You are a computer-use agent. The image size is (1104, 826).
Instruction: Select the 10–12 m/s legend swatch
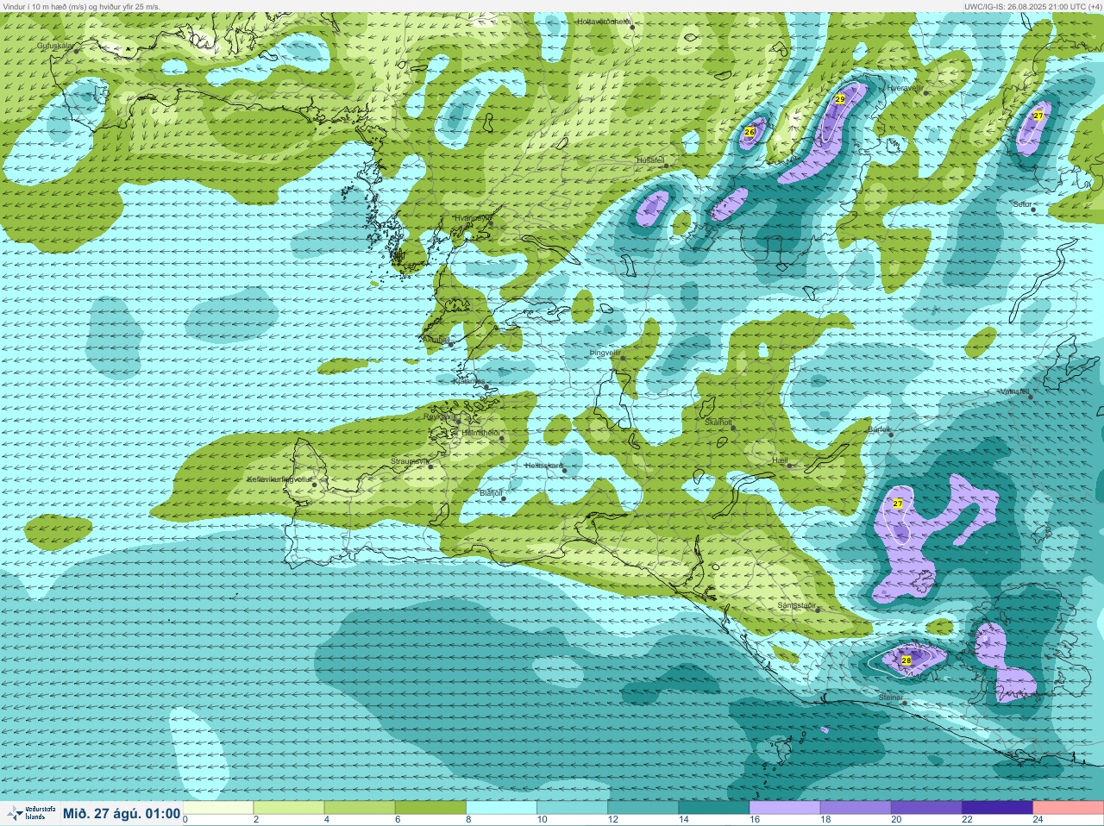[x=572, y=808]
